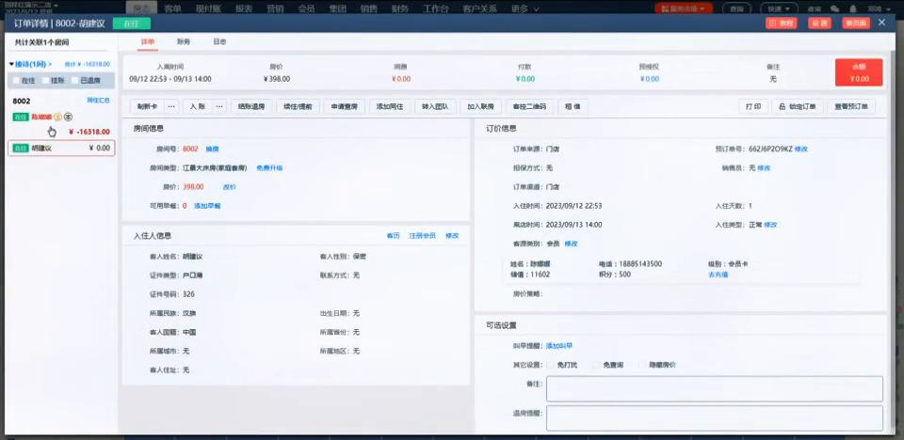Open the ellipsis menu next to 入账
904x440 pixels.
coord(219,106)
